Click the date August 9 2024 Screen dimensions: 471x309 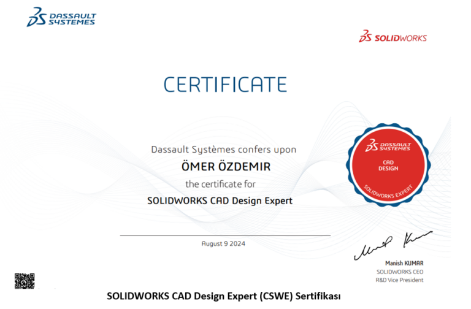coord(224,243)
